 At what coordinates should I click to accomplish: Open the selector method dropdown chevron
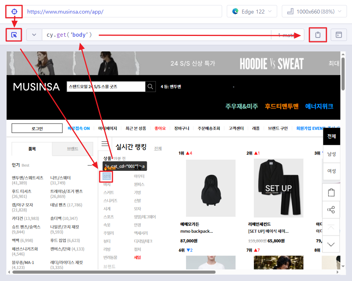coord(34,35)
